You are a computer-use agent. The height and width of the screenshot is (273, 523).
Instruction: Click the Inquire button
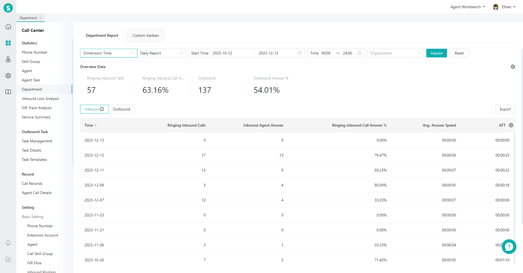click(x=437, y=53)
